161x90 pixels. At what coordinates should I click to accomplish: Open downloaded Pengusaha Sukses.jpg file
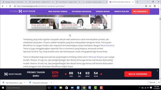click(x=38, y=83)
